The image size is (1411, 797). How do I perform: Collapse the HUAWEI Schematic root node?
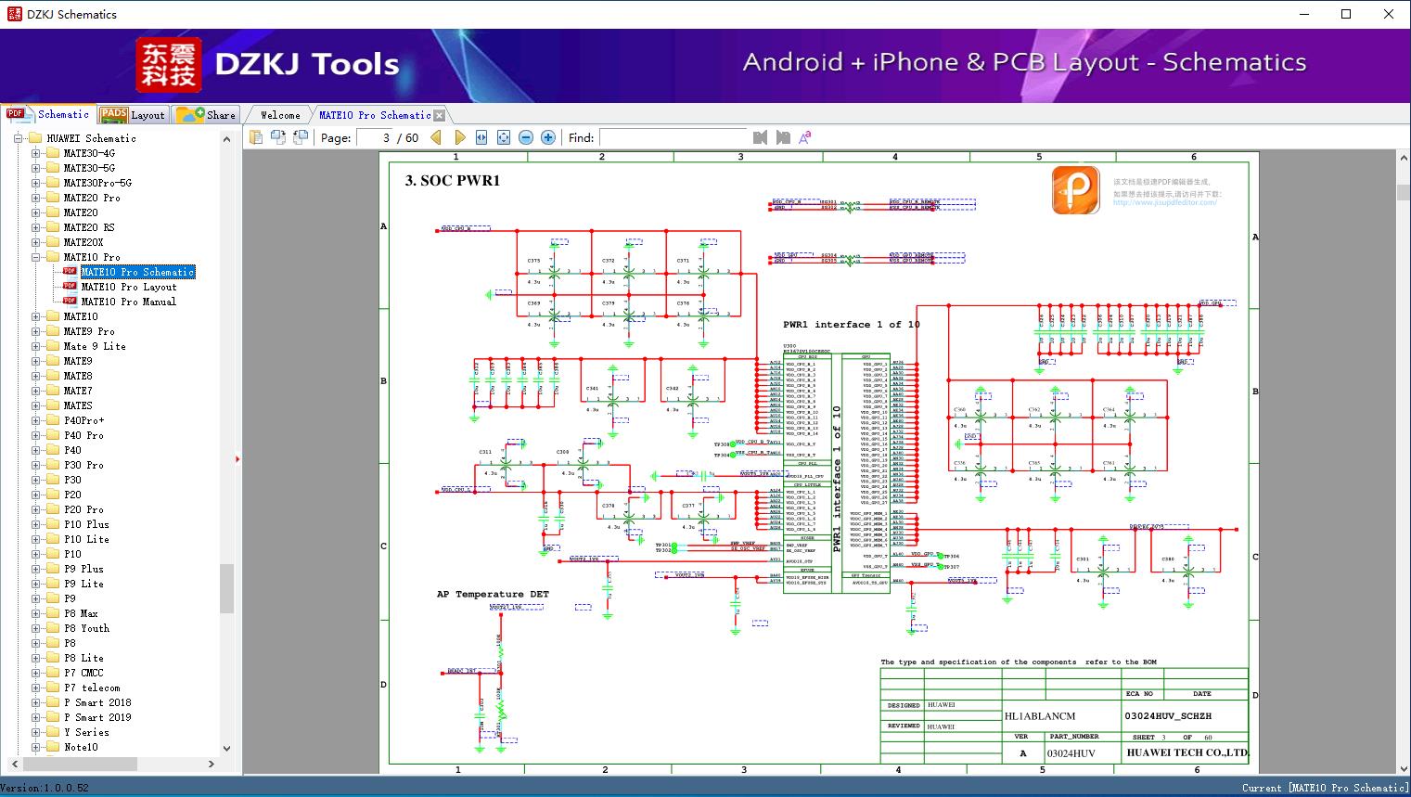[19, 138]
